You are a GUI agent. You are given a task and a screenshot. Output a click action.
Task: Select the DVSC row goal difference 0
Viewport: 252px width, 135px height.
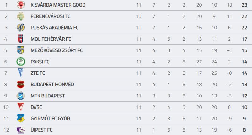[x=229, y=107]
